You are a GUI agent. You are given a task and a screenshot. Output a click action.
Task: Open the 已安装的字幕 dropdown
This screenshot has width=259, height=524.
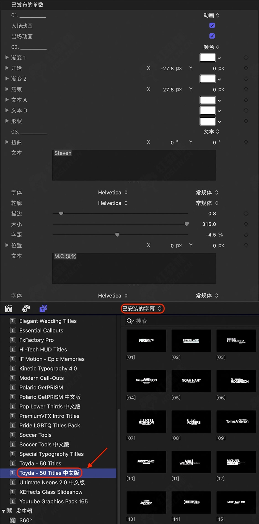[143, 309]
